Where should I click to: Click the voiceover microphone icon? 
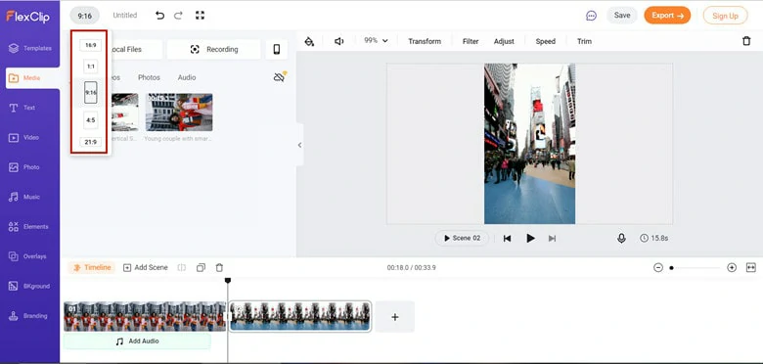pos(621,238)
